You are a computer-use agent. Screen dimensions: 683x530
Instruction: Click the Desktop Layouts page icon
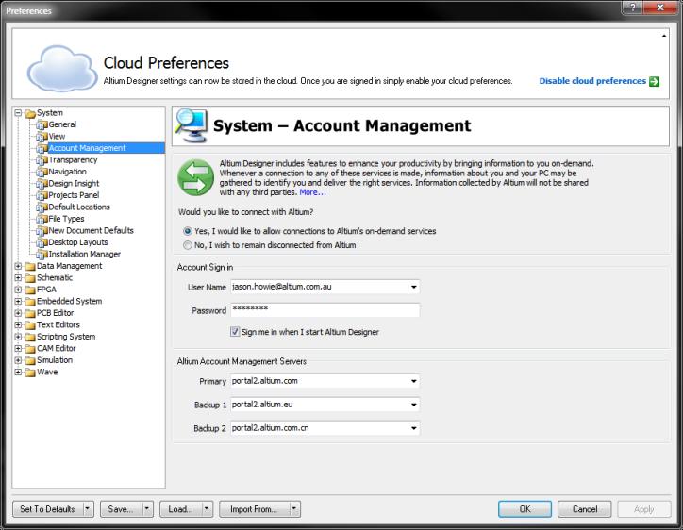point(42,242)
